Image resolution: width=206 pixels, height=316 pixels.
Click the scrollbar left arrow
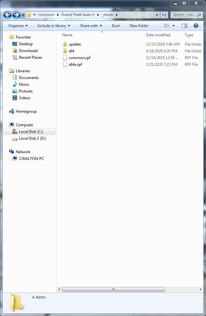pyautogui.click(x=59, y=289)
